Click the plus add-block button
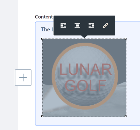 point(23,78)
